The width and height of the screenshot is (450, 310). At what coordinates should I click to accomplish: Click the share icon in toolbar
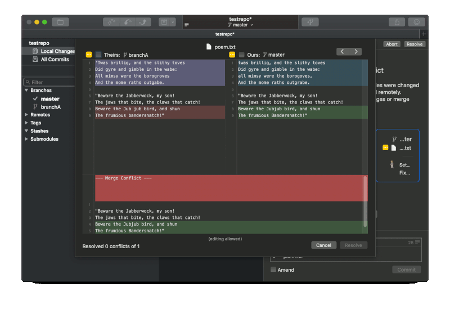tap(397, 22)
